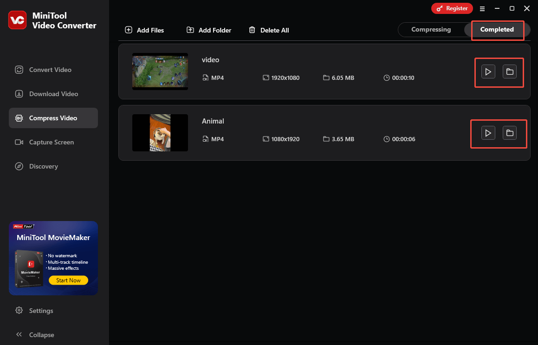Open Convert Video section

click(x=53, y=70)
